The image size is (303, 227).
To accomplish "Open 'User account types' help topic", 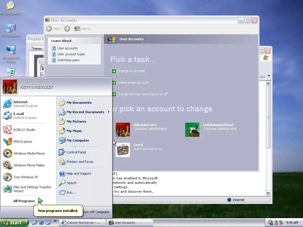I will 68,54.
